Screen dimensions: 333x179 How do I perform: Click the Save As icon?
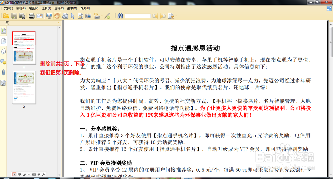22,16
